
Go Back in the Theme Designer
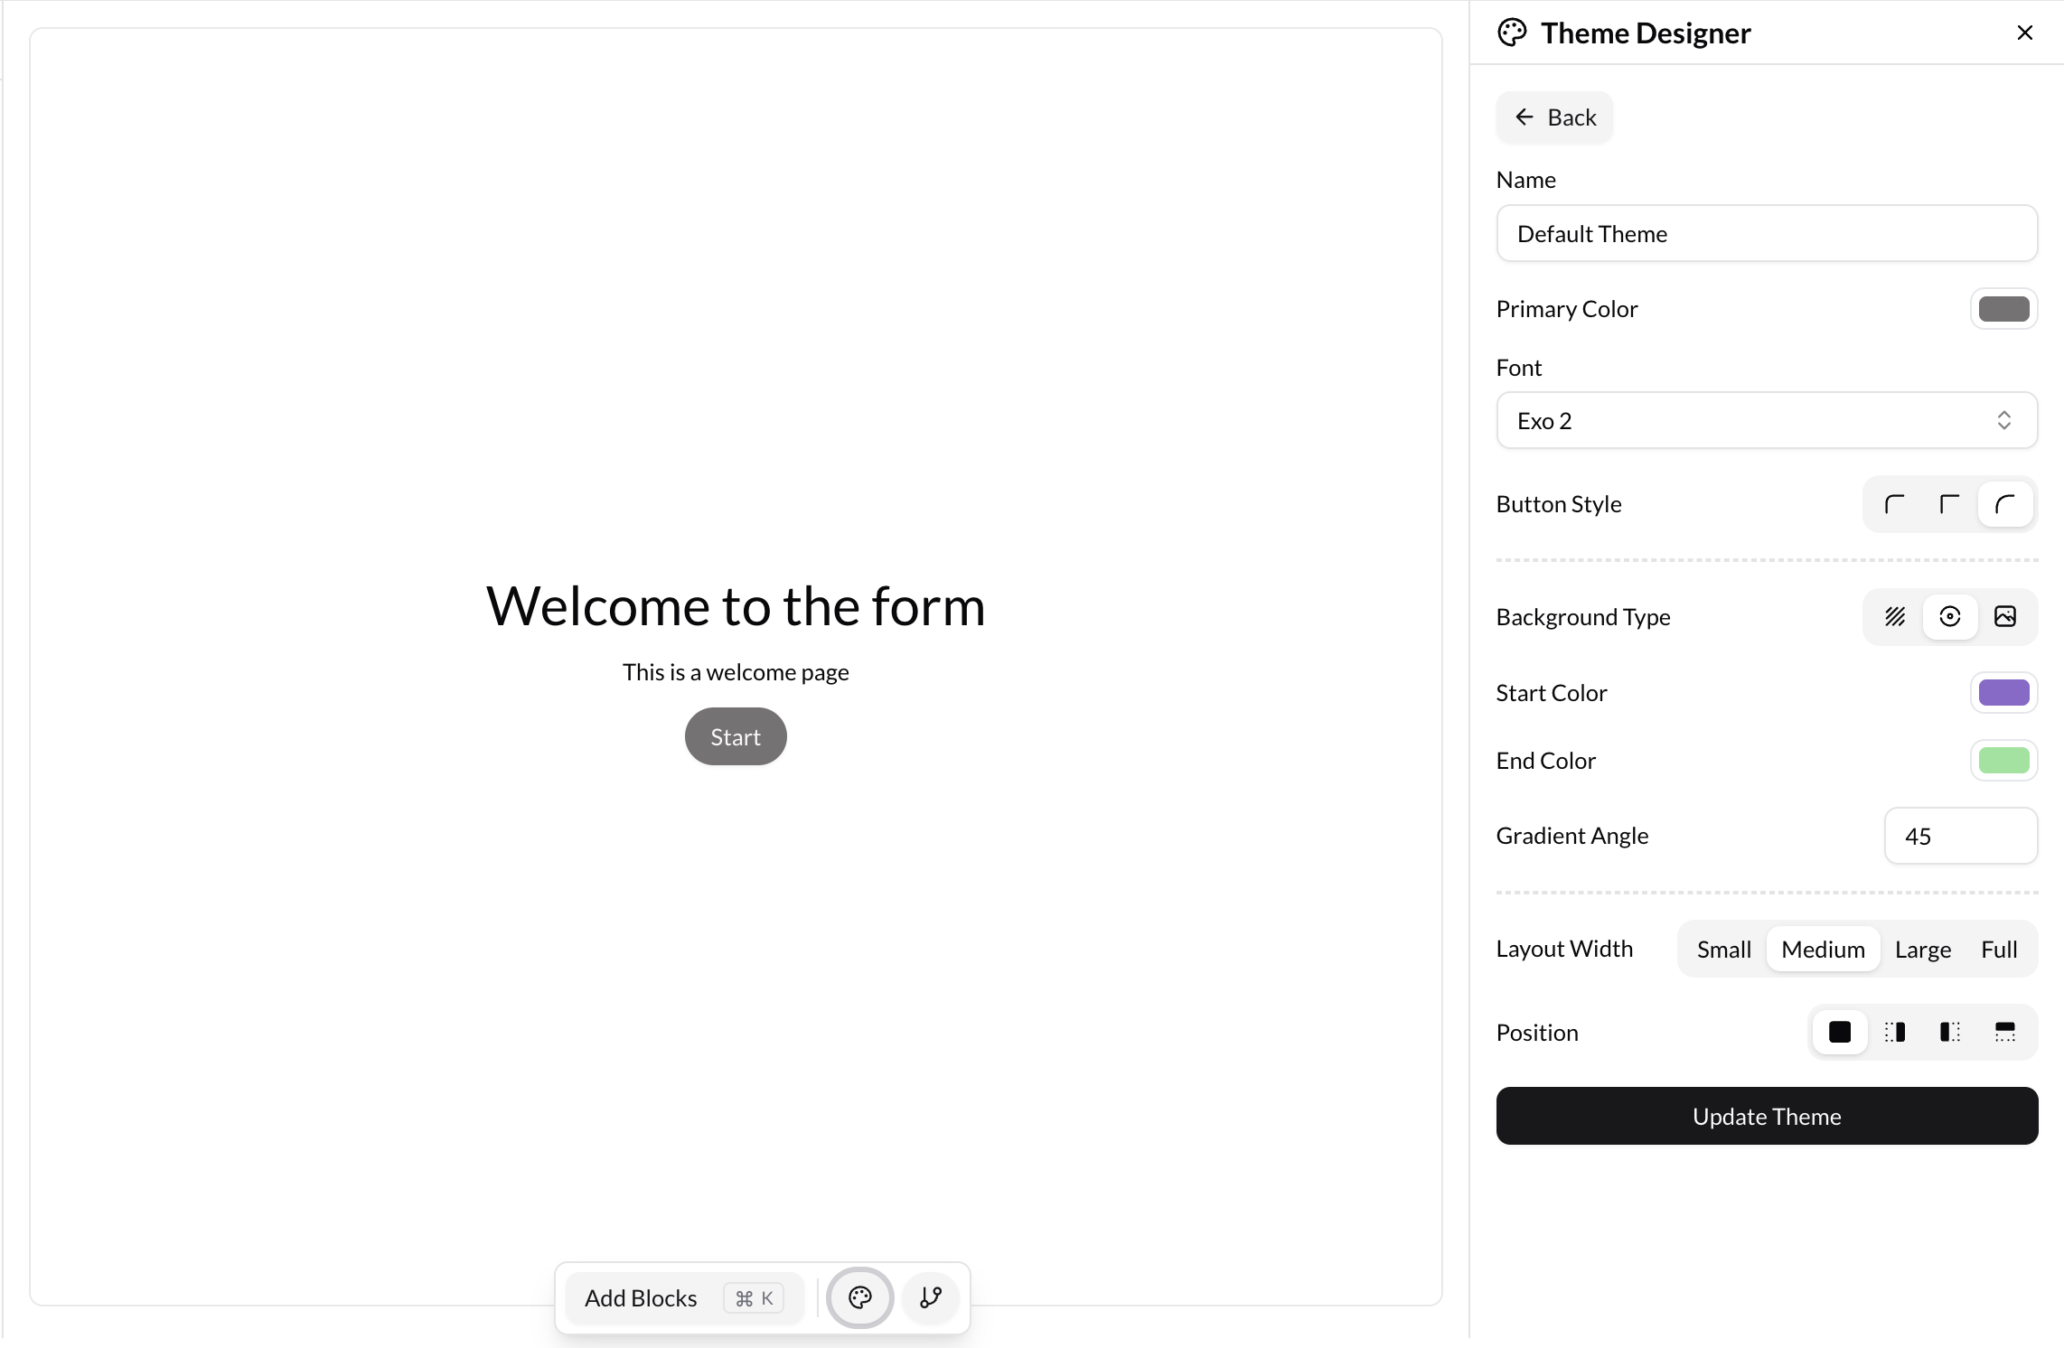[1553, 117]
